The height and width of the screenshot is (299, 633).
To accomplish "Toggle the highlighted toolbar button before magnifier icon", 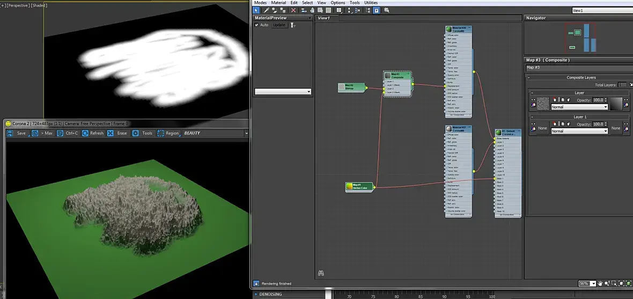I will click(x=377, y=10).
